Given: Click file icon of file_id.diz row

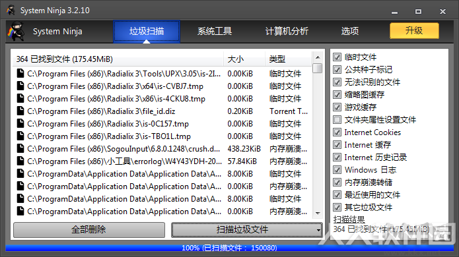Looking at the screenshot, I should pyautogui.click(x=20, y=111).
